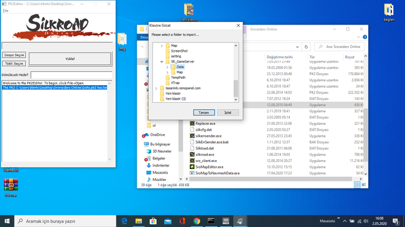
Task: Click Explorer refresh button
Action: pos(306,47)
